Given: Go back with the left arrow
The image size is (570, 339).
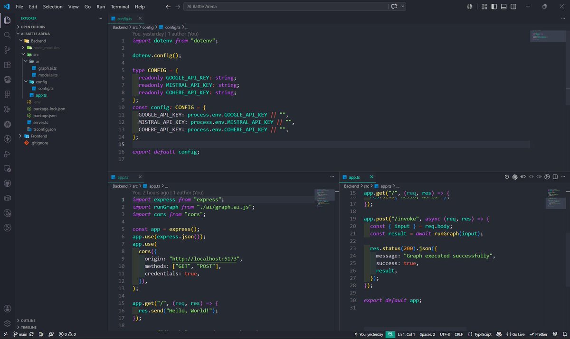Looking at the screenshot, I should (168, 7).
